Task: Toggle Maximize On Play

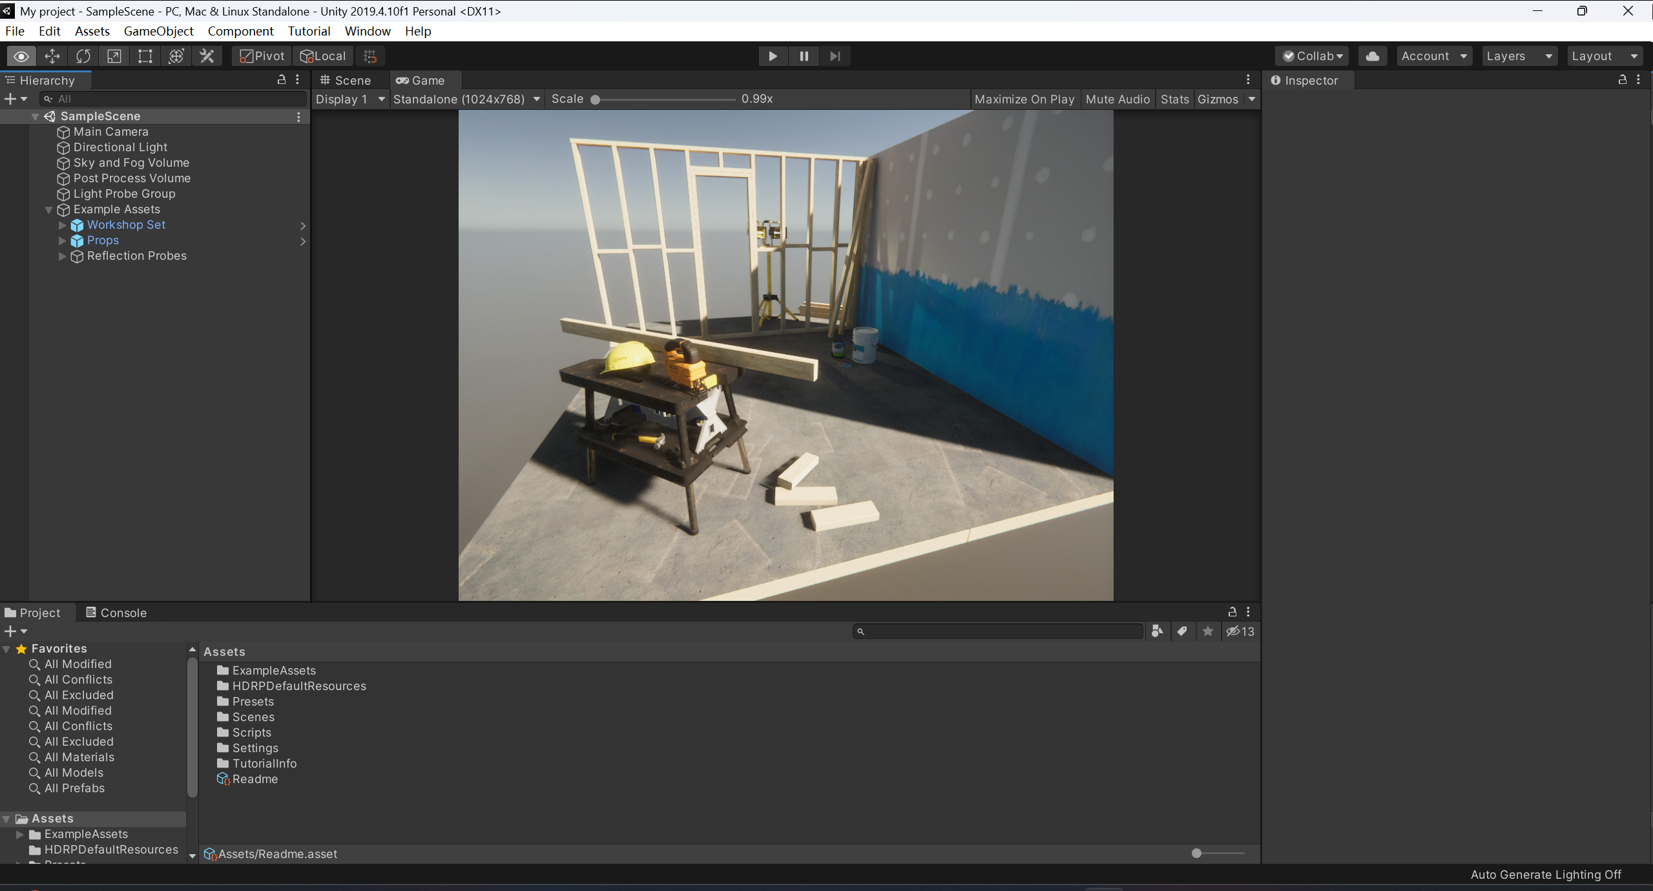Action: coord(1024,99)
